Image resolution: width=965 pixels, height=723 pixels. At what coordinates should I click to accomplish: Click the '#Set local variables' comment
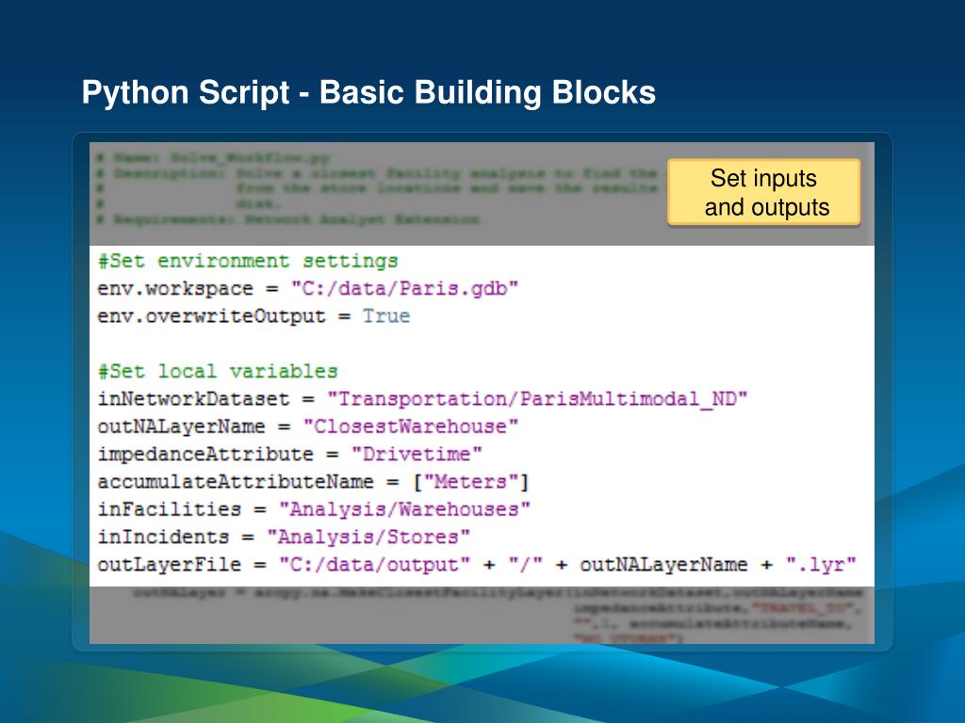pos(218,371)
